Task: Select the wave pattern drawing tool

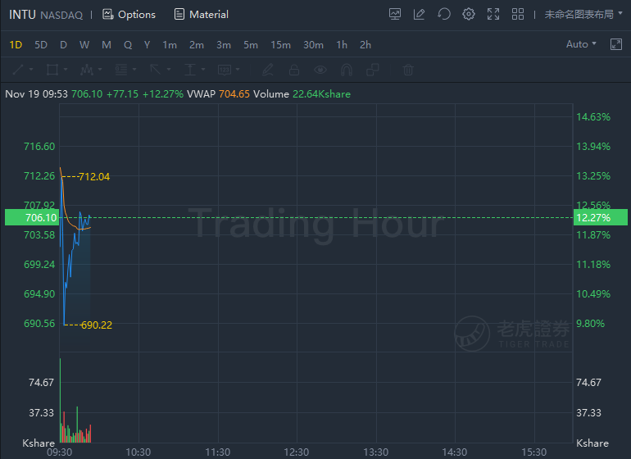Action: (x=87, y=70)
